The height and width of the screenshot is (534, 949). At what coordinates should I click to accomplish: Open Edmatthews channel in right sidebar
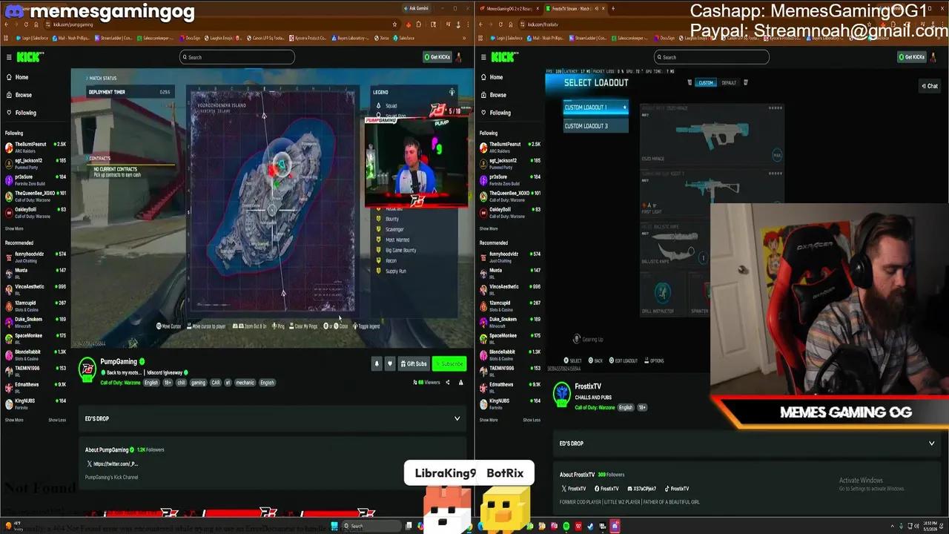(x=510, y=387)
